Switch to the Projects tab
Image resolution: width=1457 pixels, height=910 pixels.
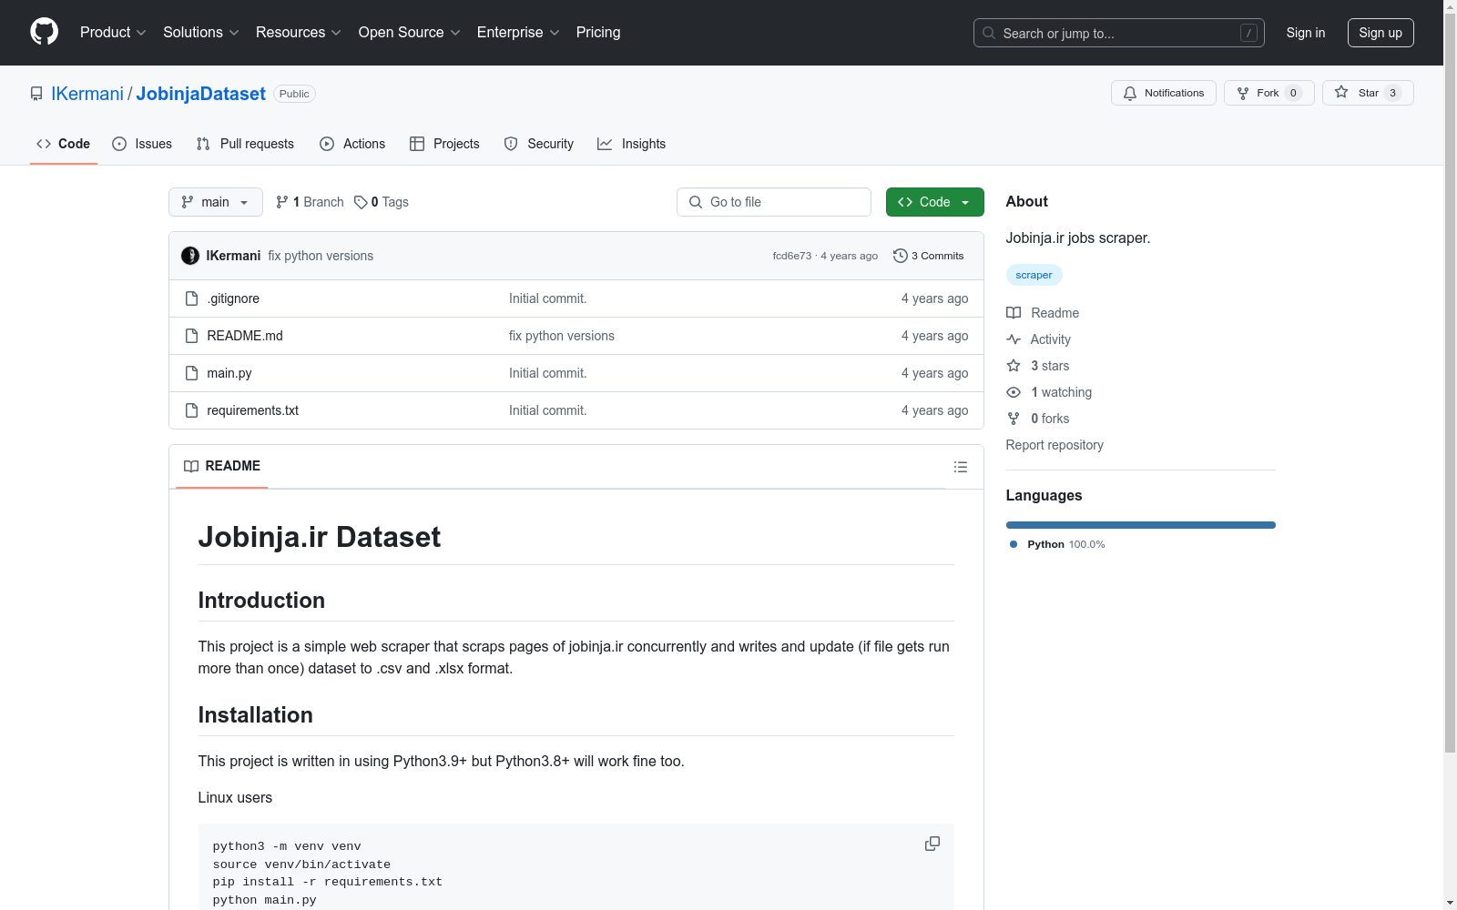[x=444, y=144]
